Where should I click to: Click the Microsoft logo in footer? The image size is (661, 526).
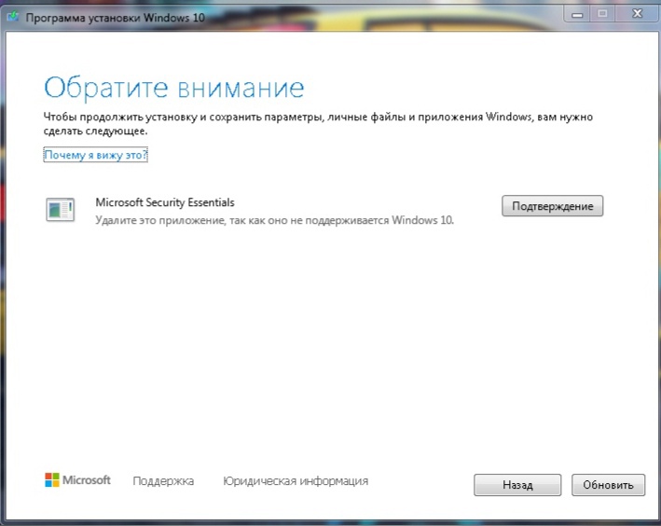[x=77, y=480]
